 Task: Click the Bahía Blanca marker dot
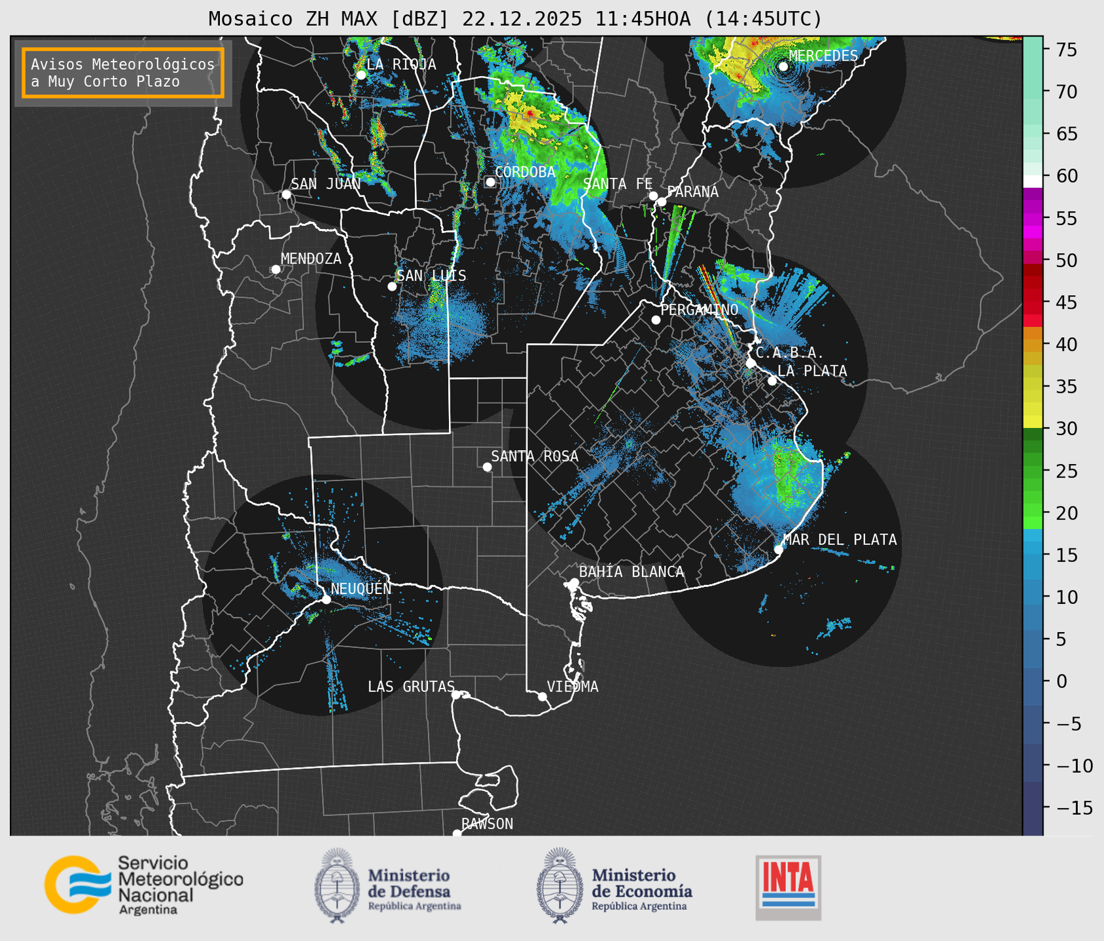point(574,582)
